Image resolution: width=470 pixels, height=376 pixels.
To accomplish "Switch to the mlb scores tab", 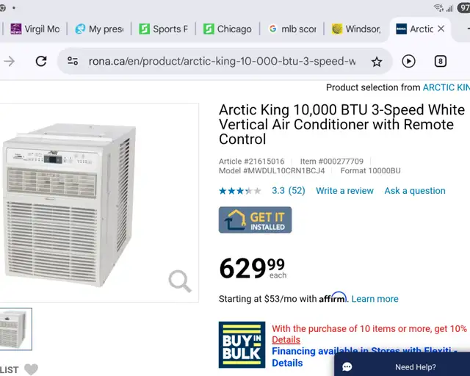I will (292, 29).
